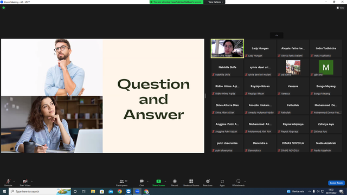Click the green encryption shield icon
The height and width of the screenshot is (195, 347).
4,8
